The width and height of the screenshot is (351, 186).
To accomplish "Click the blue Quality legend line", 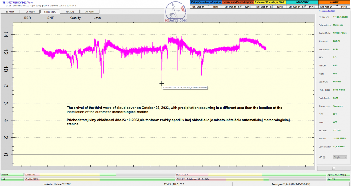I will (x=64, y=18).
